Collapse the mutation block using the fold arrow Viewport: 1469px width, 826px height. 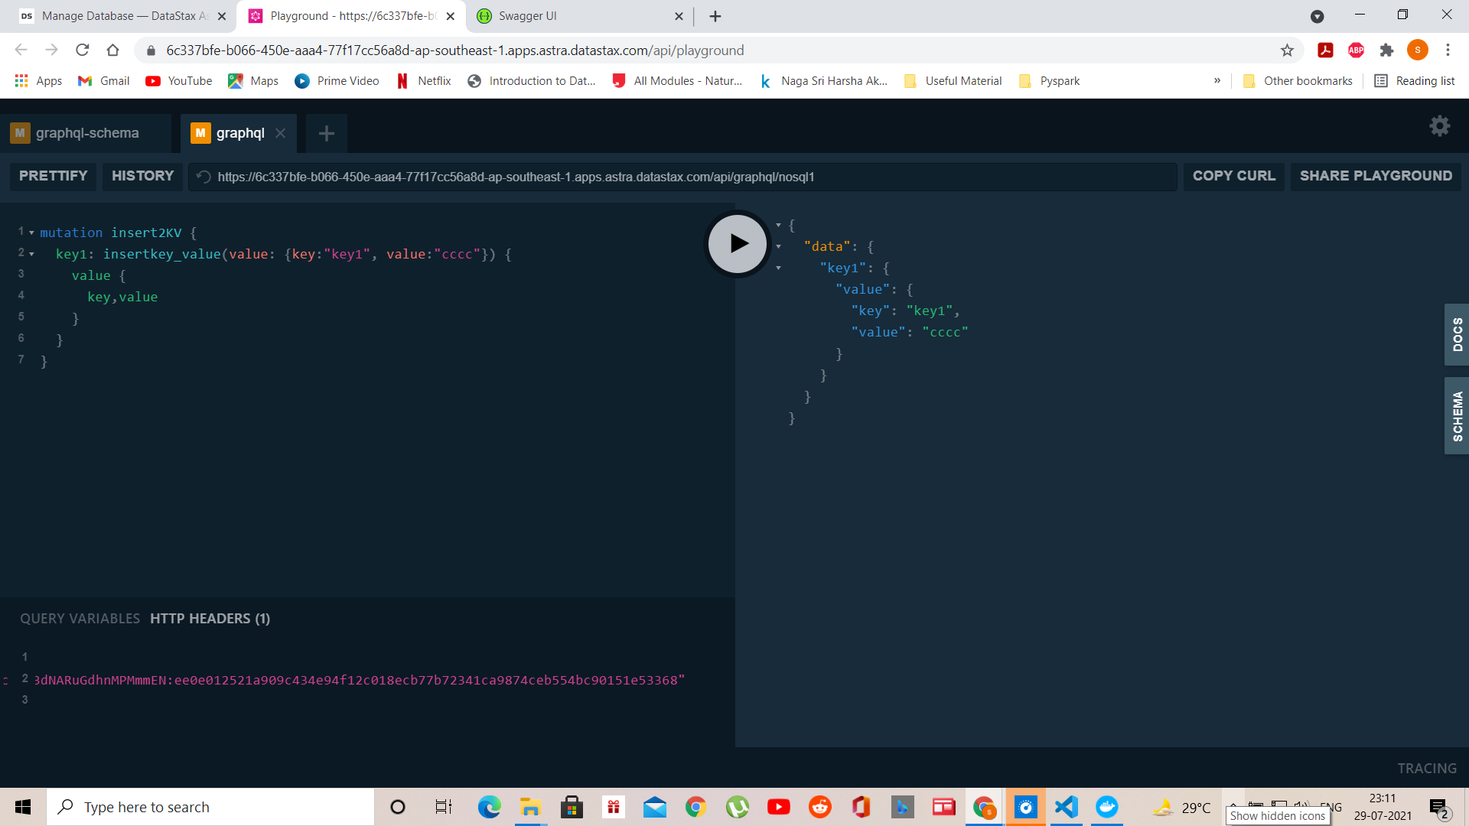[30, 232]
